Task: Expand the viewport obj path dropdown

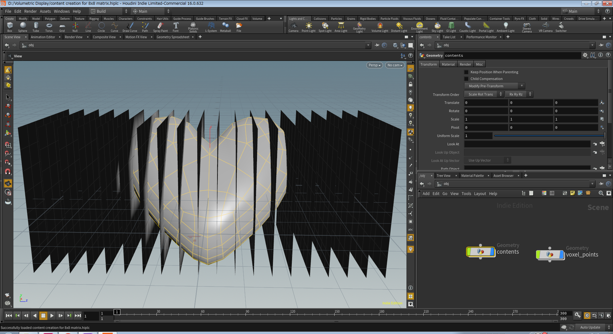Action: (x=368, y=45)
